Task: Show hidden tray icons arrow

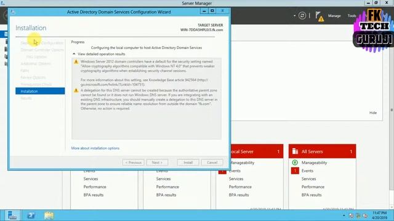Action: click(x=344, y=215)
